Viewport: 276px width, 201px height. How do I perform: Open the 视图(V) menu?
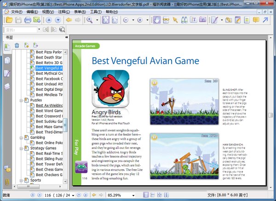(48, 12)
